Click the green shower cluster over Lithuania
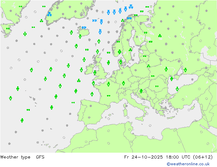The height and width of the screenshot is (167, 217). point(149,66)
